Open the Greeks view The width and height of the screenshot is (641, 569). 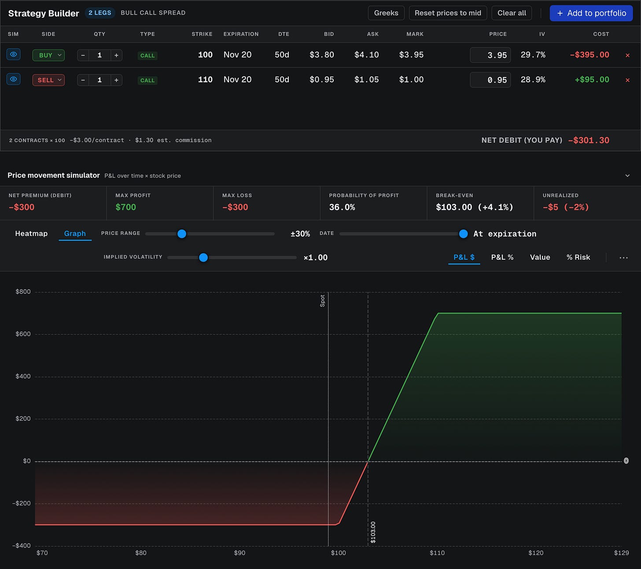[x=386, y=13]
